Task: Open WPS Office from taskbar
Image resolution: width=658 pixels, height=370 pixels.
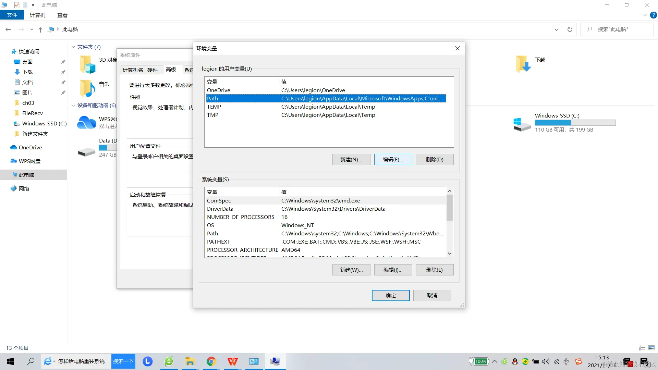Action: [232, 361]
